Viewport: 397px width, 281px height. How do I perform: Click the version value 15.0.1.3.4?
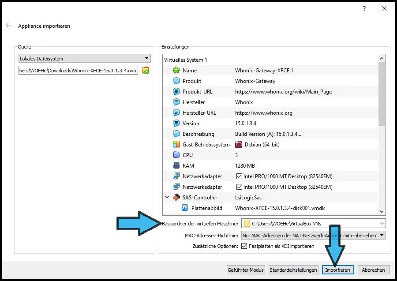(x=246, y=123)
